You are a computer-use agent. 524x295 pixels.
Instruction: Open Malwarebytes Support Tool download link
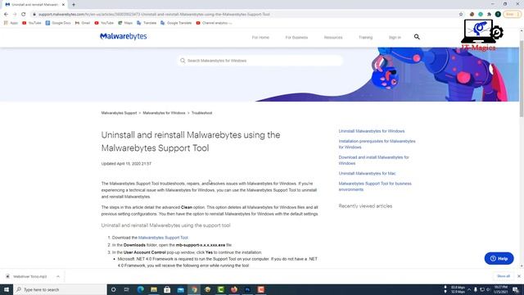coord(163,238)
